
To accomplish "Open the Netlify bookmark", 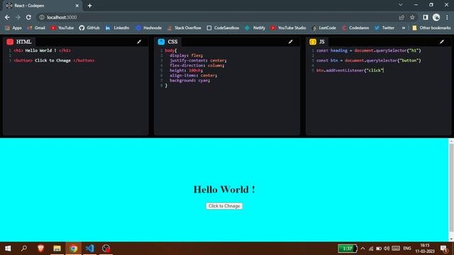I will pyautogui.click(x=255, y=28).
